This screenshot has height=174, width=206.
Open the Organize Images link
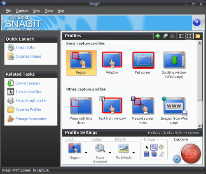[x=28, y=56]
